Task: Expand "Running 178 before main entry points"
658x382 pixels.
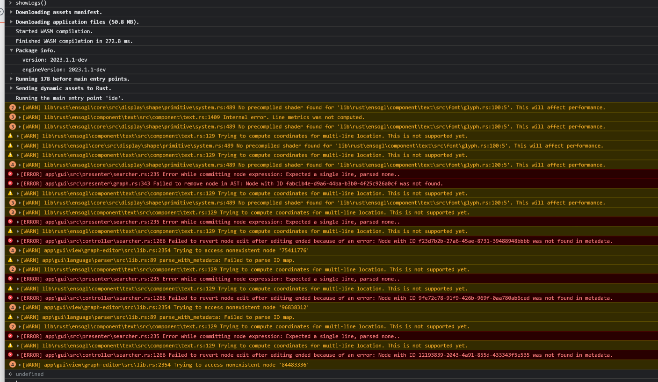Action: [x=11, y=79]
